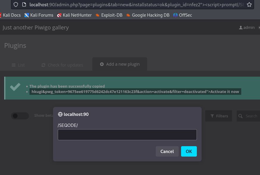Click the shield tracking-protection icon in address bar

point(16,5)
